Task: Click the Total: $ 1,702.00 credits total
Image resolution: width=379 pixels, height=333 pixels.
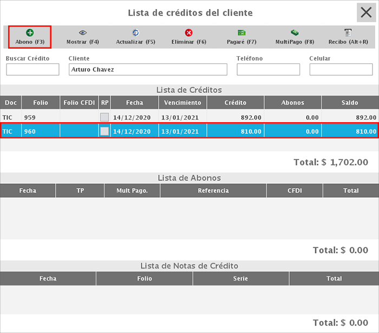Action: [x=331, y=162]
